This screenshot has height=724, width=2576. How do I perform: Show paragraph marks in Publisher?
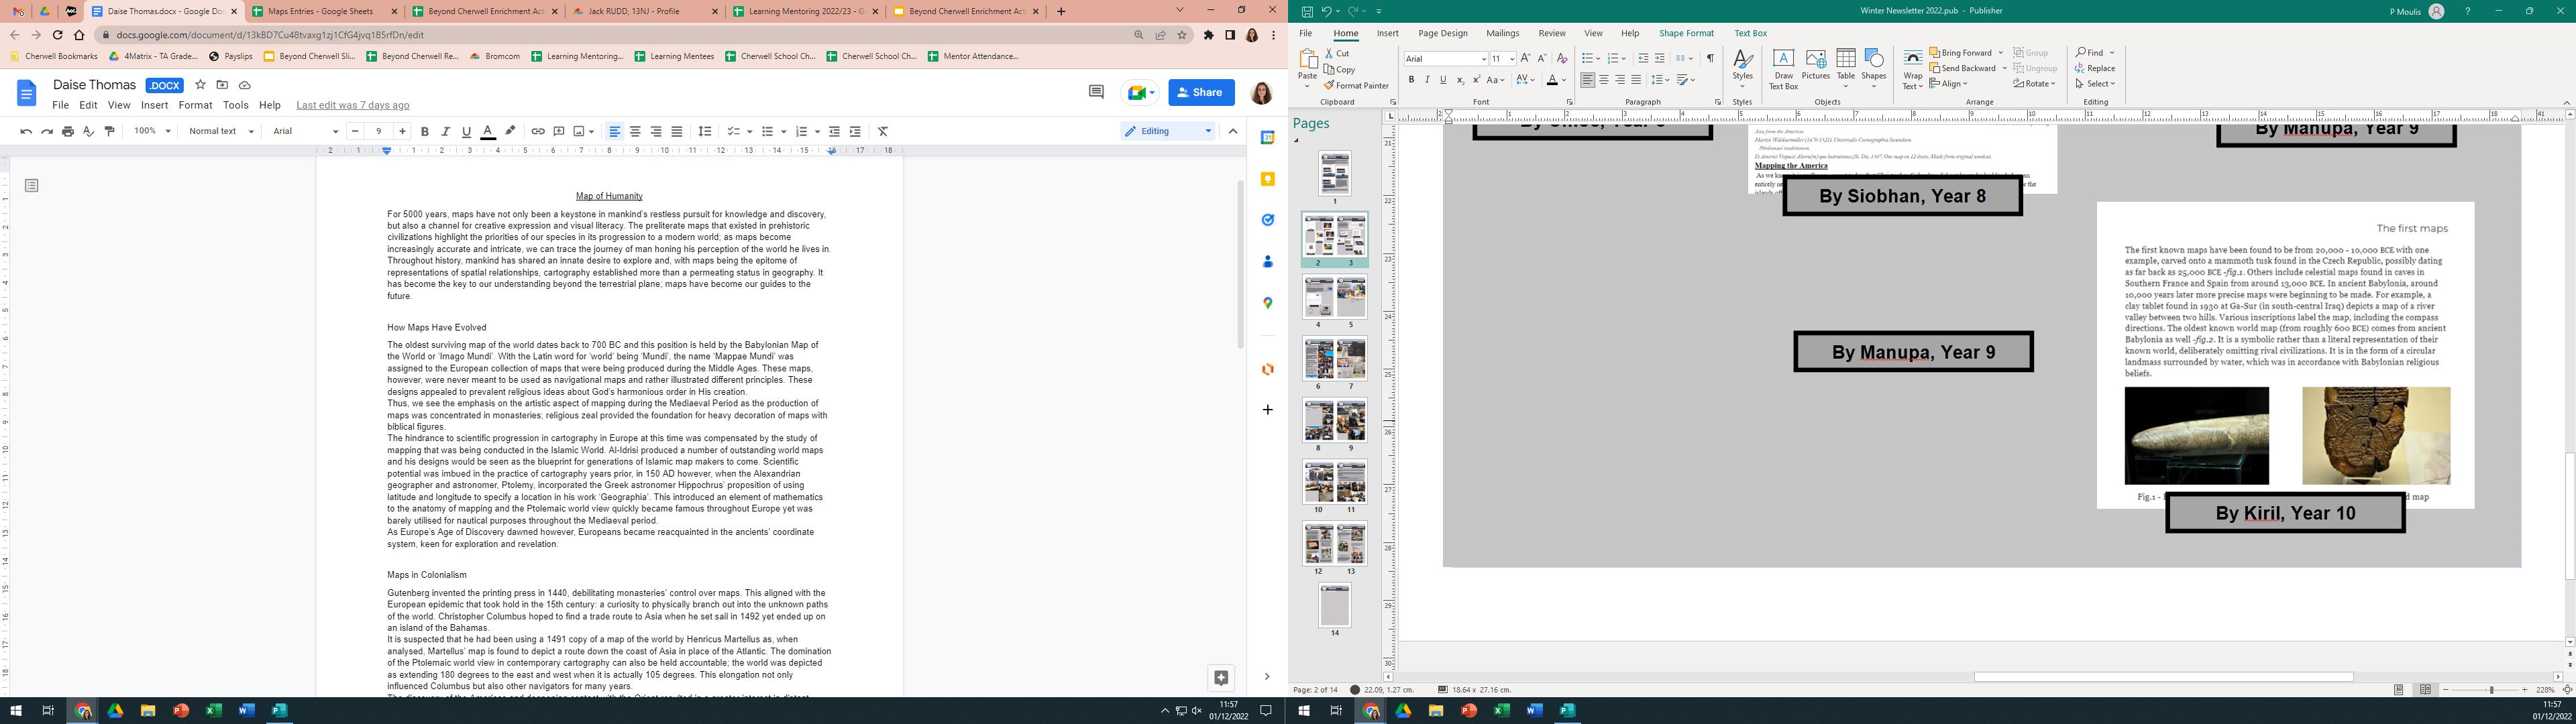point(1710,58)
